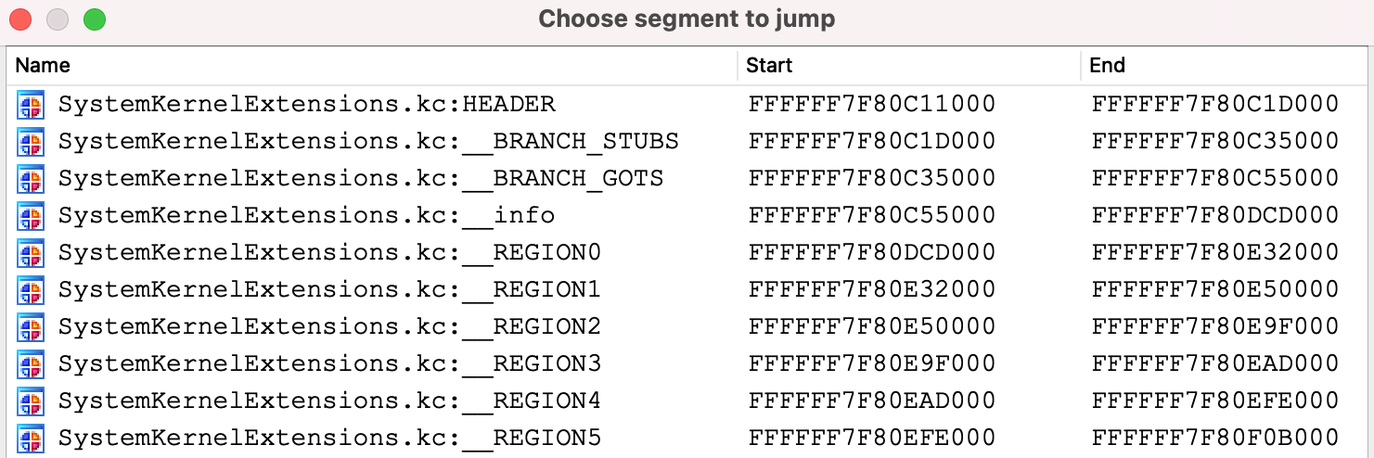Click start address FFFFFF7F80E50000 of __REGION2
1374x458 pixels.
pyautogui.click(x=871, y=327)
